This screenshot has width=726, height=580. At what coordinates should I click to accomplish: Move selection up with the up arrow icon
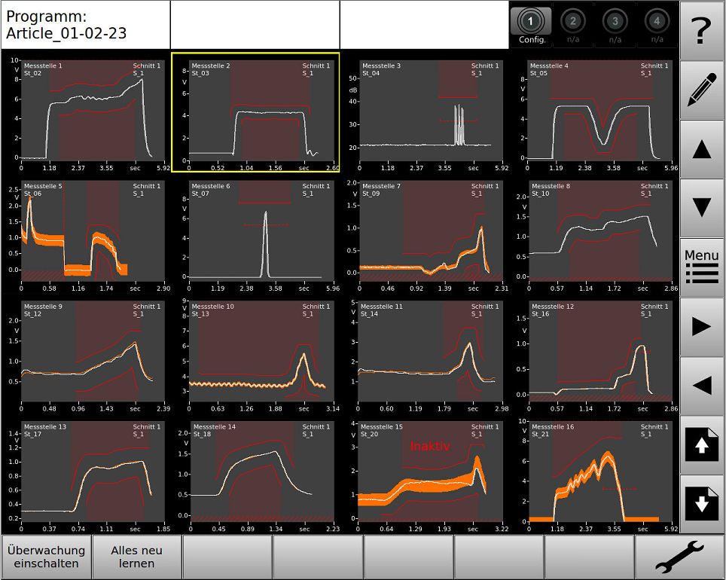tap(701, 148)
